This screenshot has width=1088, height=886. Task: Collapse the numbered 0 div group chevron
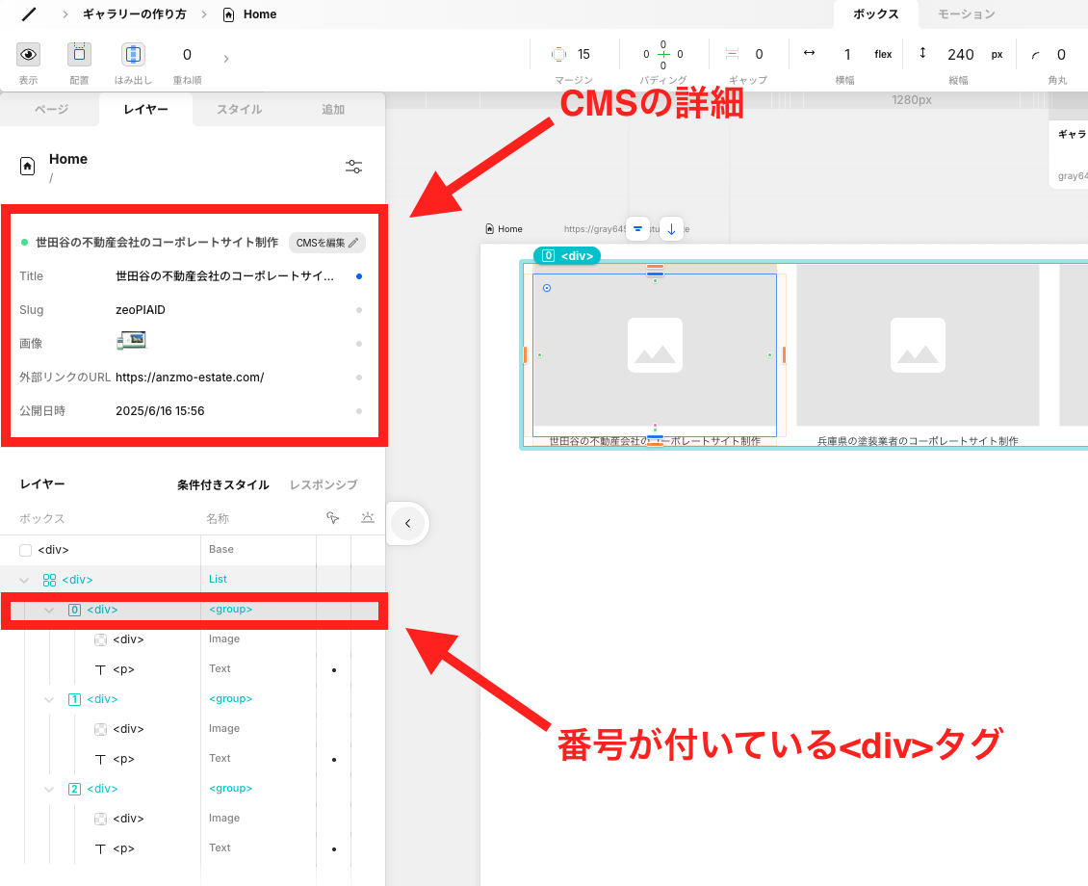pyautogui.click(x=48, y=610)
